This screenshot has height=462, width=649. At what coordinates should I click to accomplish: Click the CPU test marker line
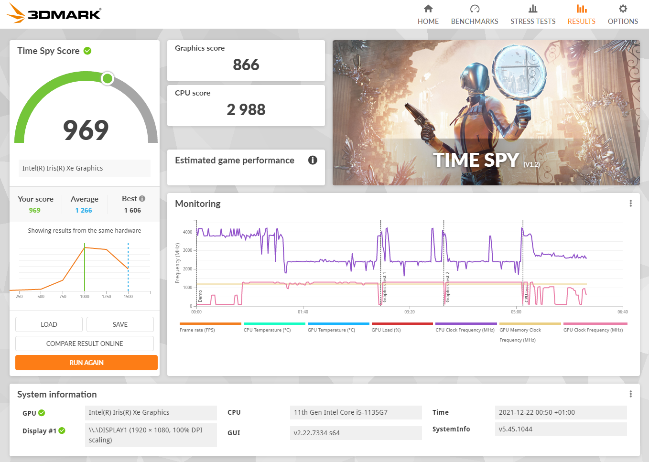(523, 263)
